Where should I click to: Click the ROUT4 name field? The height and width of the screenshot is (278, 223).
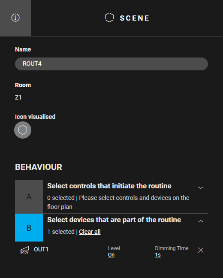[x=111, y=64]
